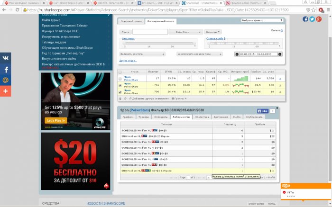Open the Достижения tab

[x=221, y=117]
